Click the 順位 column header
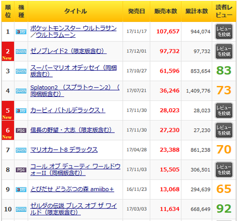 coord(8,11)
